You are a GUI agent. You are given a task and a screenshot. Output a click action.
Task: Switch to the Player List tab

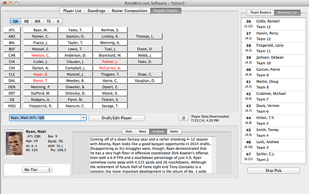[72, 11]
